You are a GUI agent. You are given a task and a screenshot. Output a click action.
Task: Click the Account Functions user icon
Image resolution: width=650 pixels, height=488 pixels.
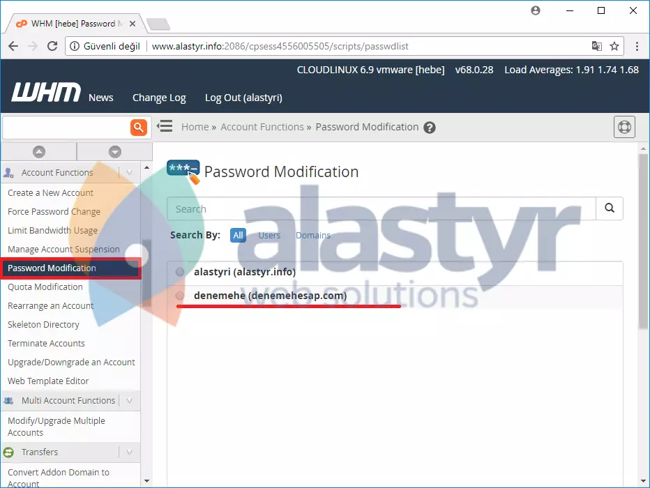8,172
